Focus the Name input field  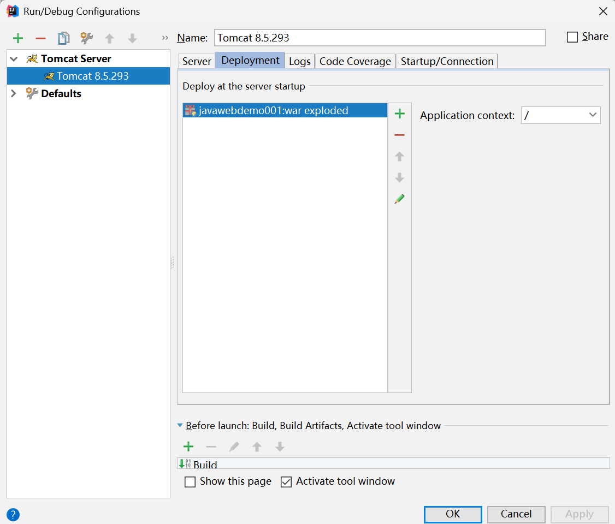click(x=380, y=38)
